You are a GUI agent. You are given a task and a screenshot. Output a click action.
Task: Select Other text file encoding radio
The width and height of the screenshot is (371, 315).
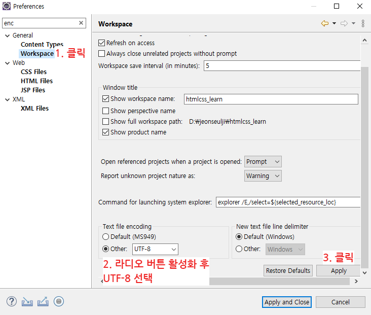105,249
